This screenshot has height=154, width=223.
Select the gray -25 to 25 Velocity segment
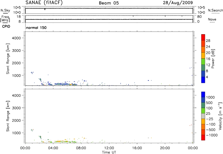[x=203, y=116]
